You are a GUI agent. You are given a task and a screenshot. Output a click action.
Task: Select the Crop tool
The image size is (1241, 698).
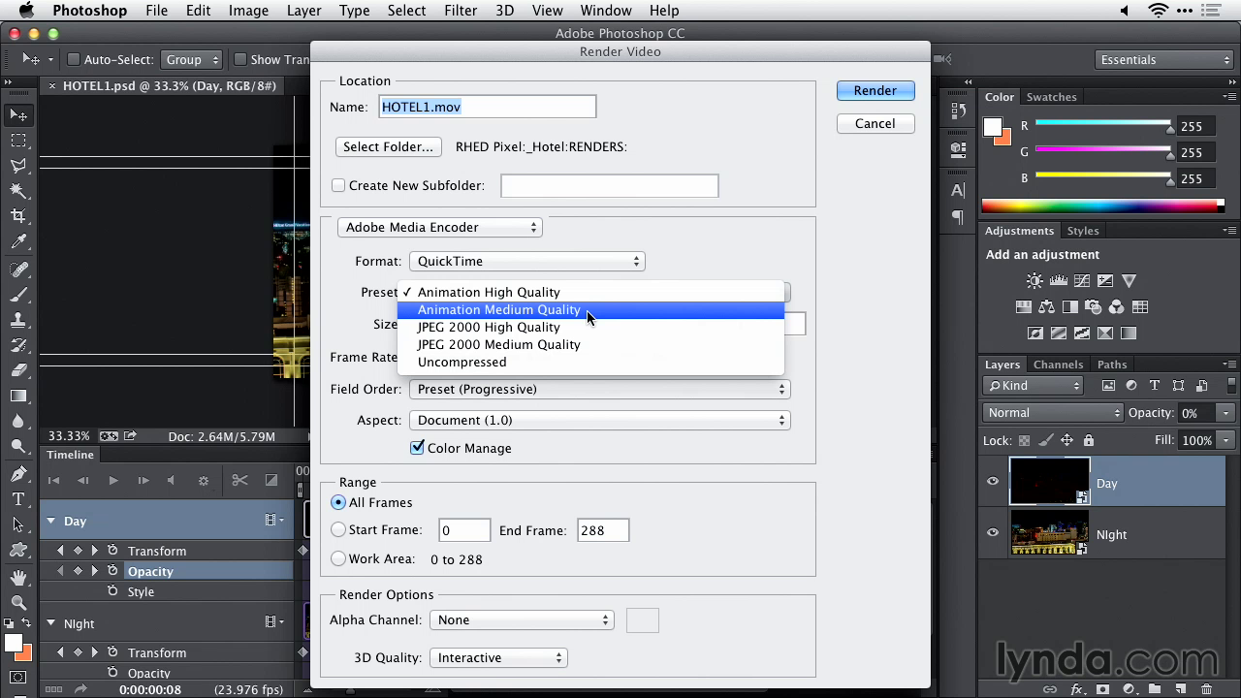[x=18, y=217]
